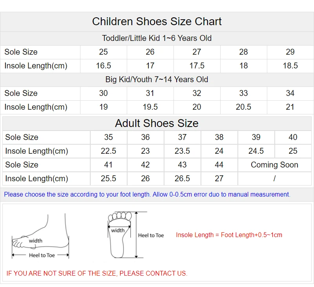Click the red 'PLEASE CONTACT US' notice

(x=97, y=273)
